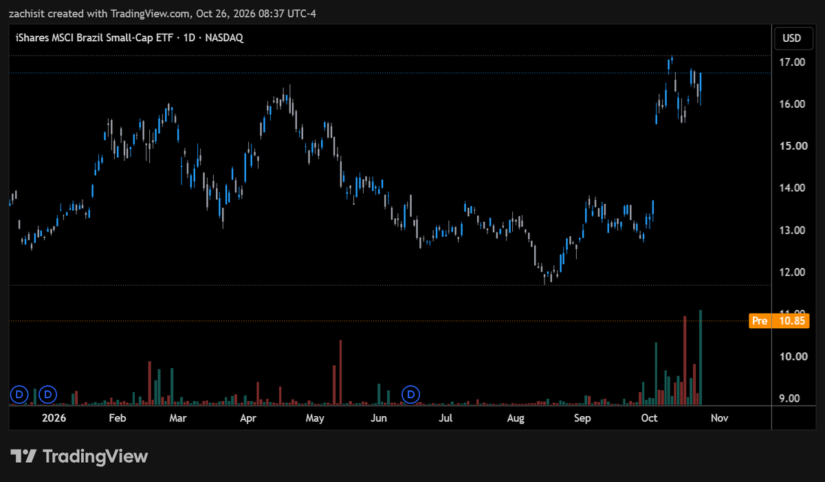The width and height of the screenshot is (825, 482).
Task: Click the Sep label on time axis
Action: [582, 417]
